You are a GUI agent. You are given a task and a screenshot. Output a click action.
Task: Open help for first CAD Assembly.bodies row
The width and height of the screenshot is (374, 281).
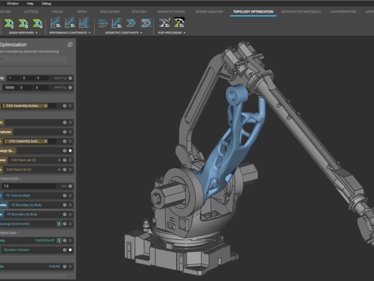(x=64, y=106)
